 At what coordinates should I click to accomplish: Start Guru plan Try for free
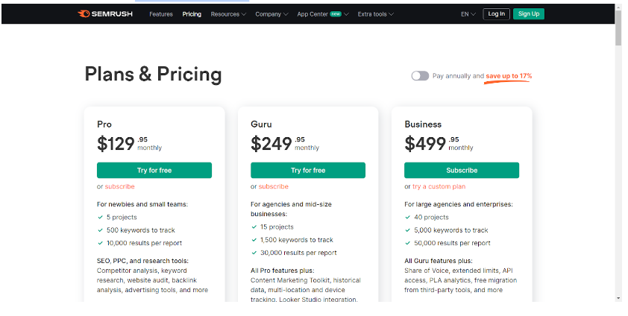click(308, 171)
